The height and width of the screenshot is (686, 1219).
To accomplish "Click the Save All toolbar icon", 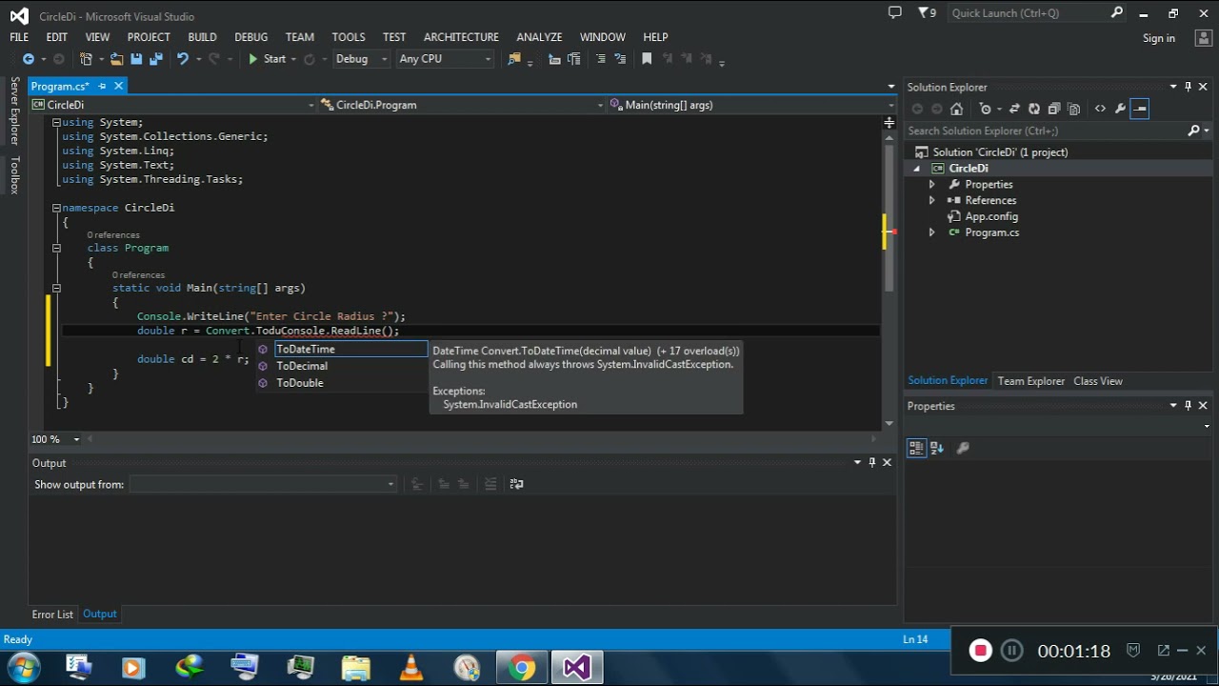I will tap(155, 59).
